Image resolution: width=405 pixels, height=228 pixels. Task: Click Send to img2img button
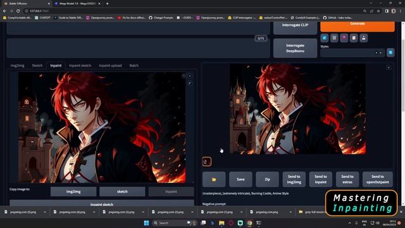pos(294,179)
